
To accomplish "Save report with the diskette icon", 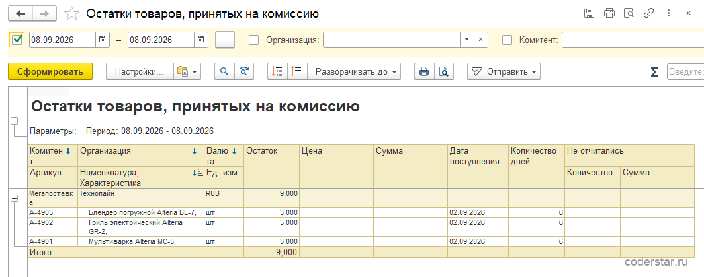I will pyautogui.click(x=589, y=13).
